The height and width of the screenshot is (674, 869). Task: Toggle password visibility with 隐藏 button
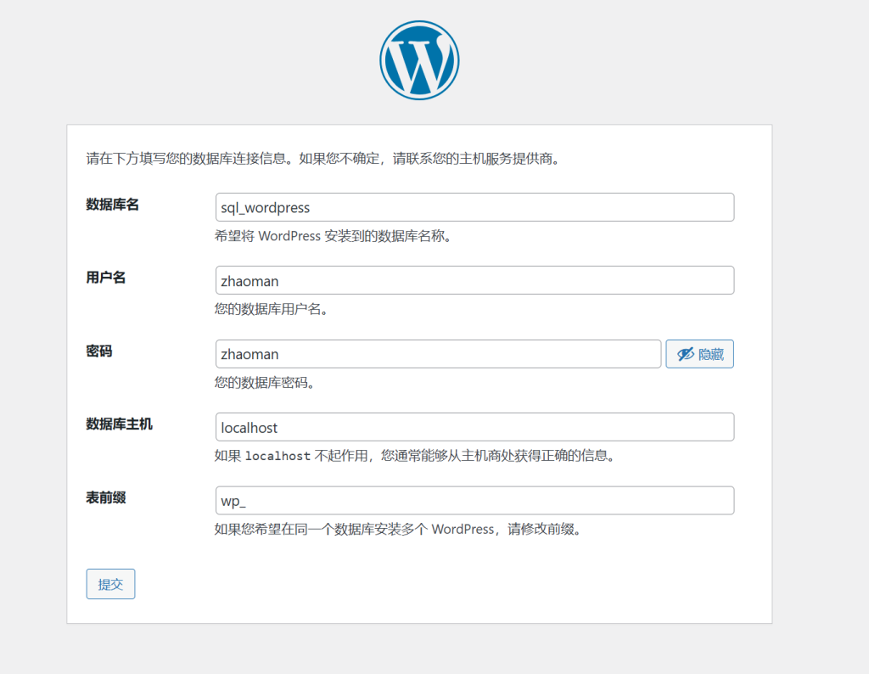(699, 354)
